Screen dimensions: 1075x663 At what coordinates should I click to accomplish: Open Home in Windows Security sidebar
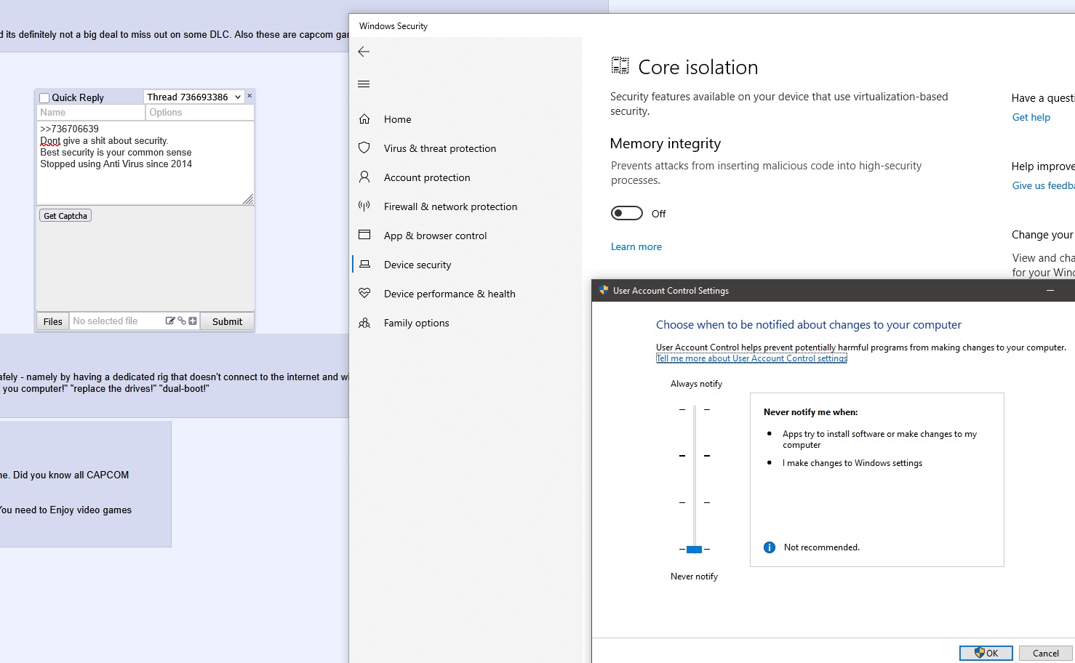[397, 119]
